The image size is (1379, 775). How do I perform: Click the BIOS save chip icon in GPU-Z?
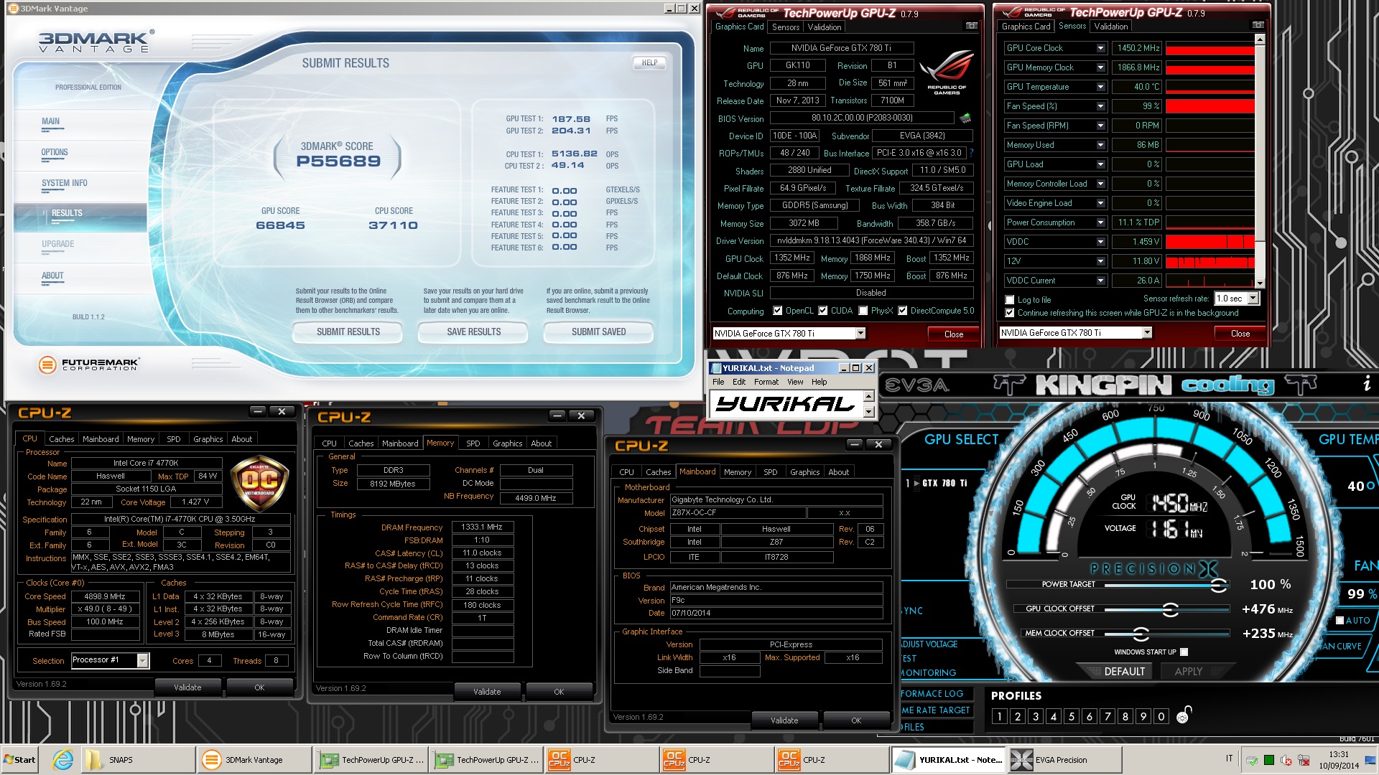click(965, 118)
